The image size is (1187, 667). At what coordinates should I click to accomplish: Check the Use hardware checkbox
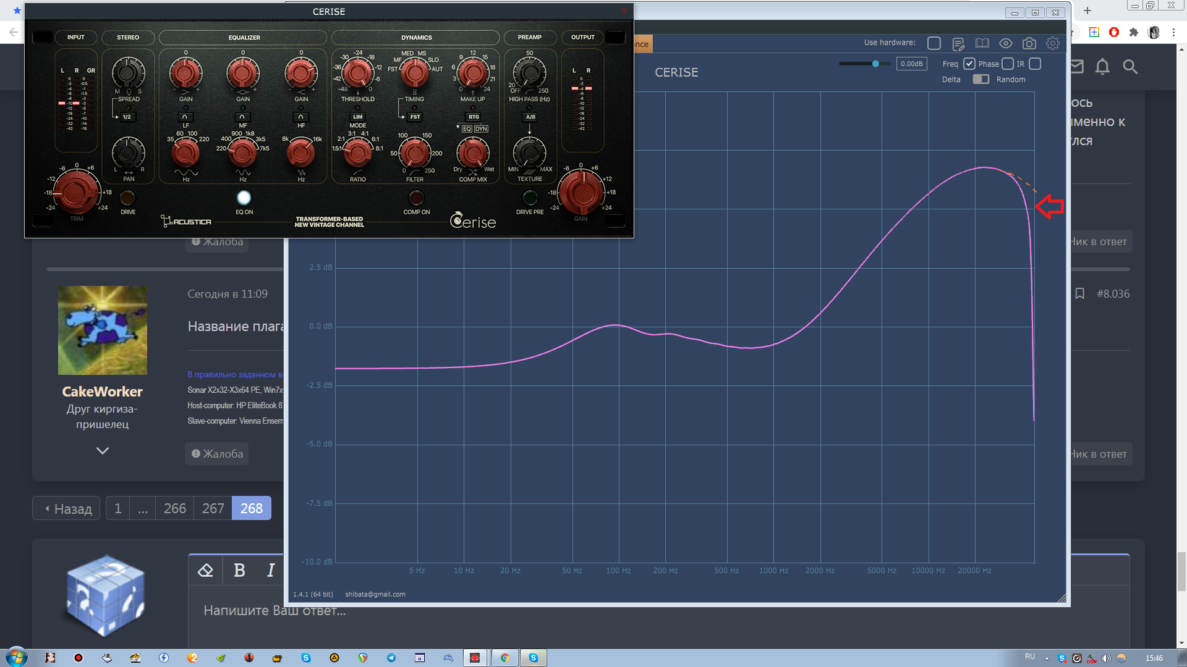click(x=934, y=43)
